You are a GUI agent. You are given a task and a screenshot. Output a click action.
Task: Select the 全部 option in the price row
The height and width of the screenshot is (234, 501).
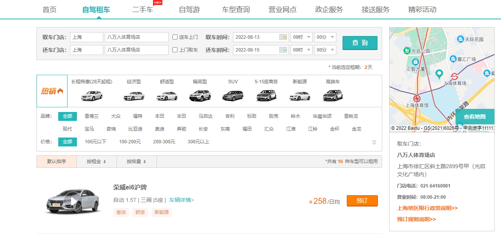click(68, 142)
